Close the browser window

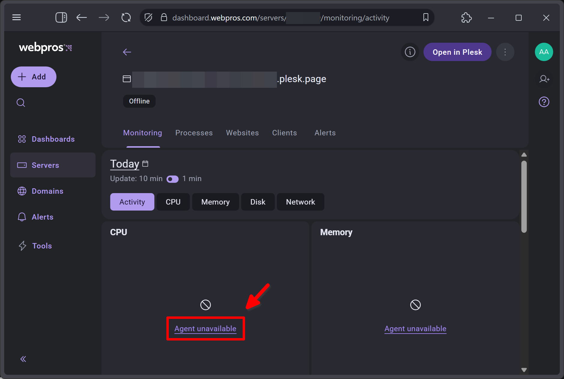pyautogui.click(x=546, y=17)
